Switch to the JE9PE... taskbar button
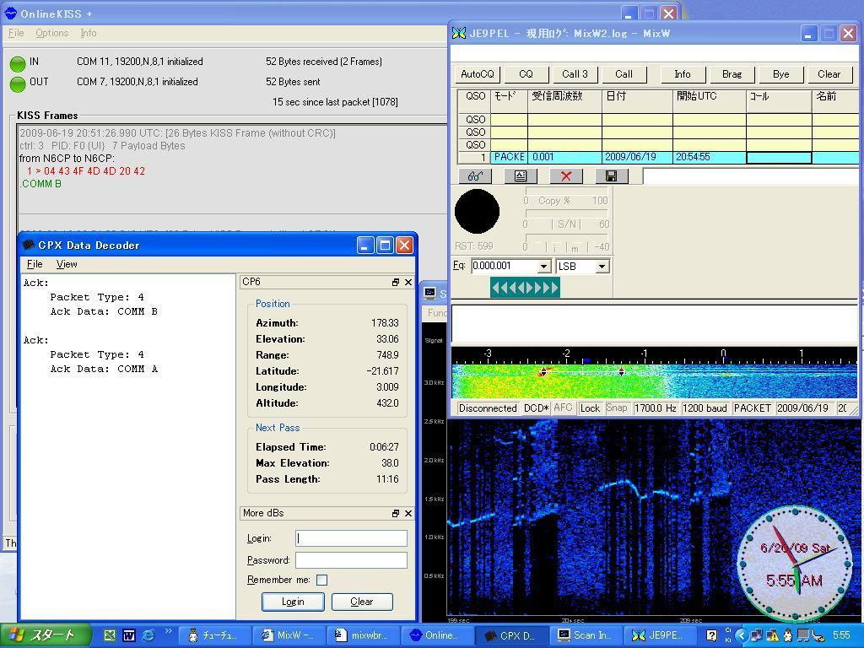Screen dimensions: 864x648 pos(660,635)
